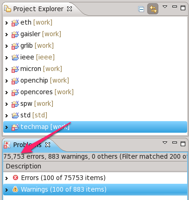This screenshot has height=200, width=189.
Task: Click the ieee project folder icon
Action: (x=15, y=58)
